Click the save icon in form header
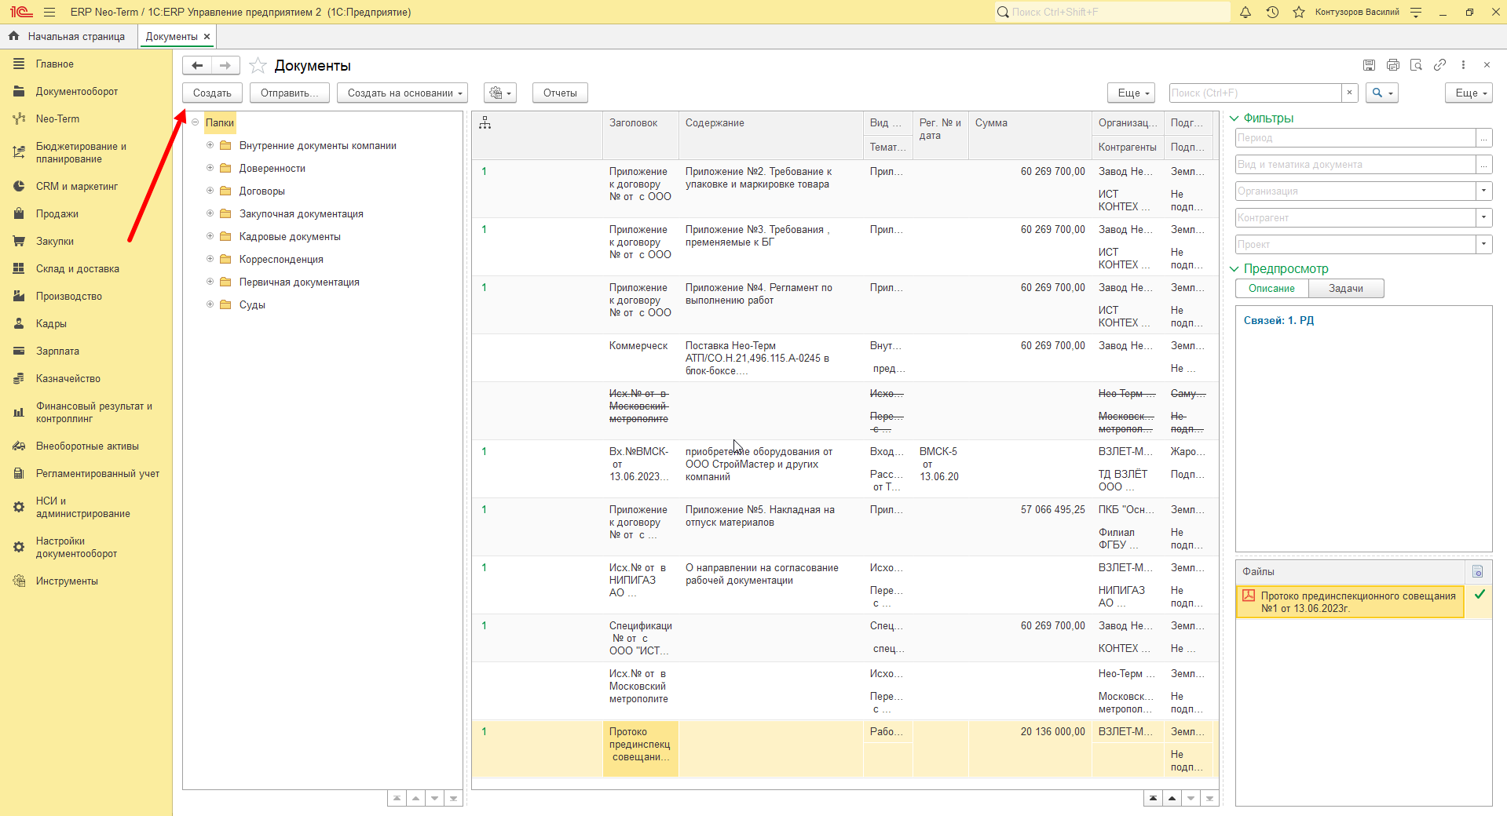The width and height of the screenshot is (1507, 816). [x=1369, y=65]
